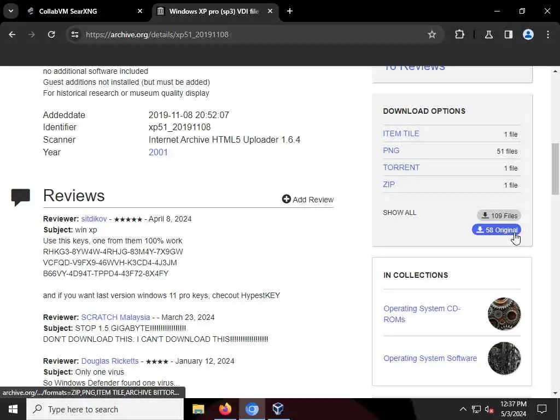Click the scrollbar down arrow

coord(555,393)
